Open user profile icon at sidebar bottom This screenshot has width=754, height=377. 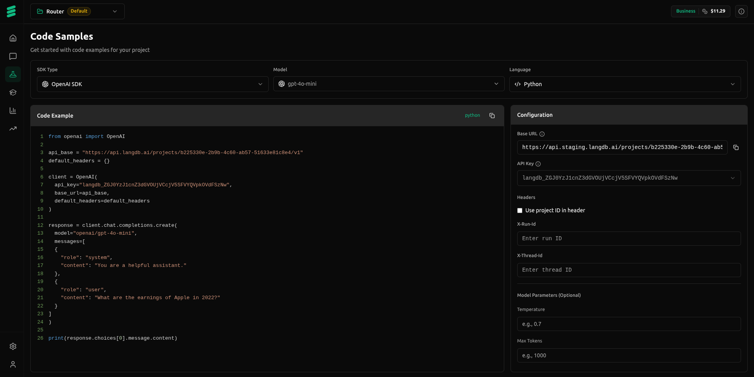tap(13, 364)
